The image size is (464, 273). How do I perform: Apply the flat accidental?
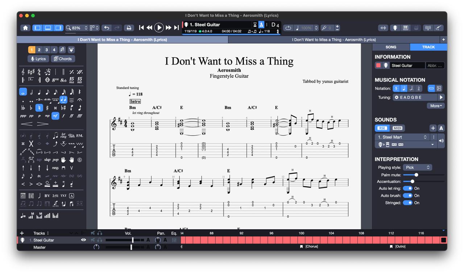pyautogui.click(x=31, y=108)
